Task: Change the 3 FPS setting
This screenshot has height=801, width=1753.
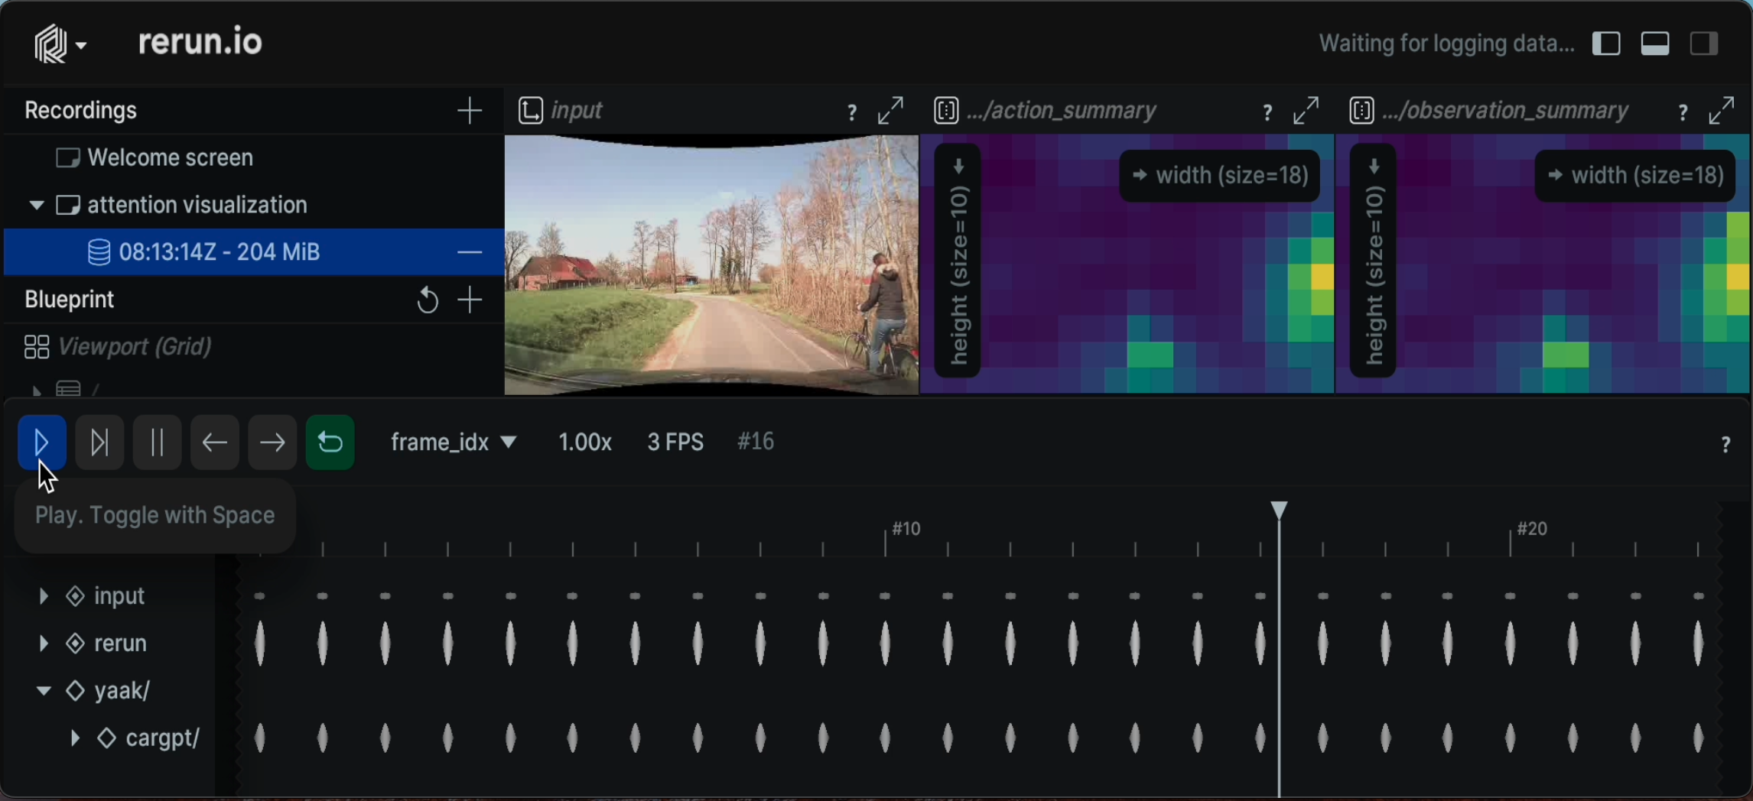Action: point(675,443)
